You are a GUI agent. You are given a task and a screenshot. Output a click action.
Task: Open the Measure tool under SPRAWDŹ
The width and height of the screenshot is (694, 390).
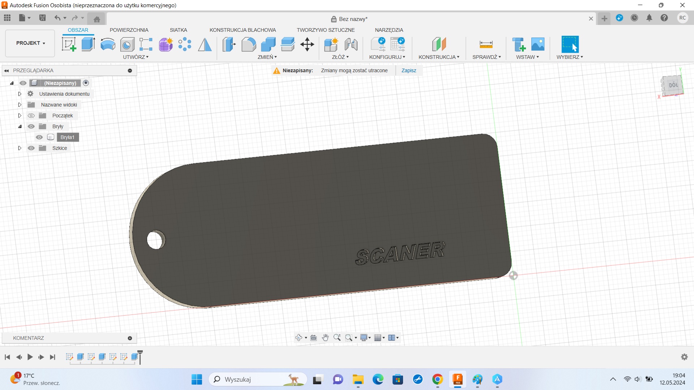coord(485,44)
